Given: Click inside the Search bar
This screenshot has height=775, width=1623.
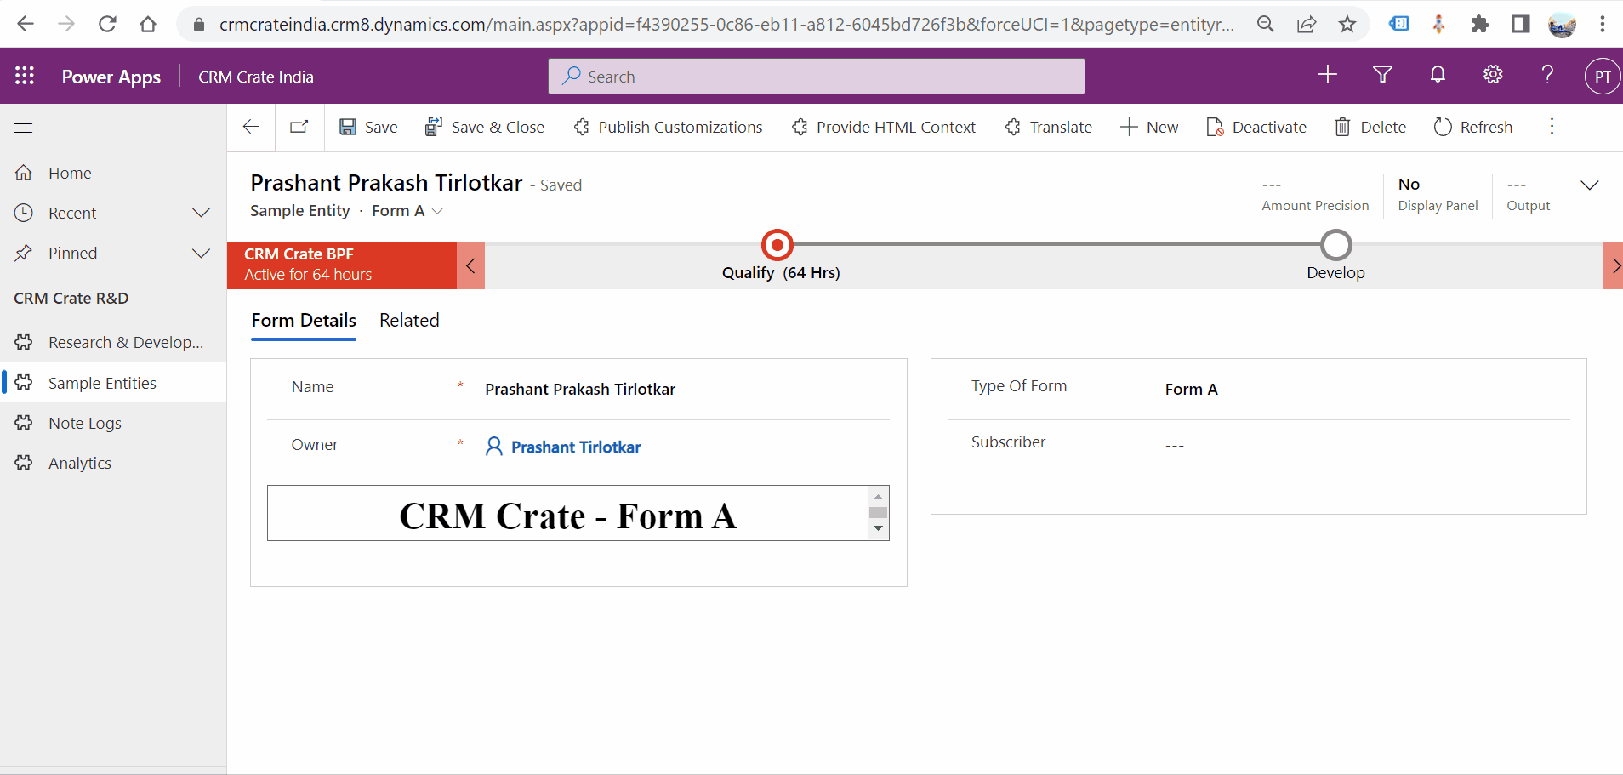Looking at the screenshot, I should 815,76.
